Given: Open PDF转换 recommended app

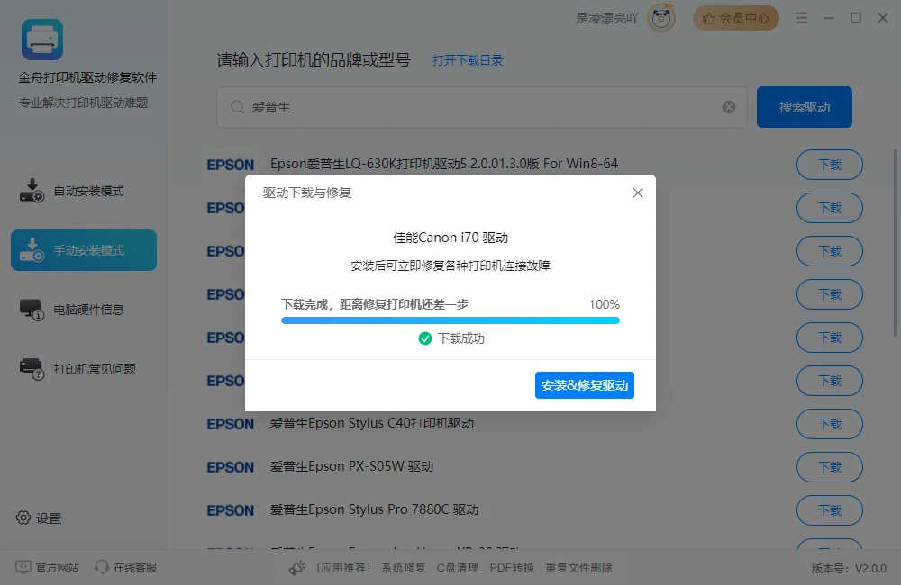Looking at the screenshot, I should point(512,568).
